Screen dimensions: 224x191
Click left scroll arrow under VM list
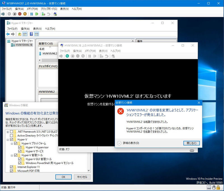pyautogui.click(x=40, y=60)
